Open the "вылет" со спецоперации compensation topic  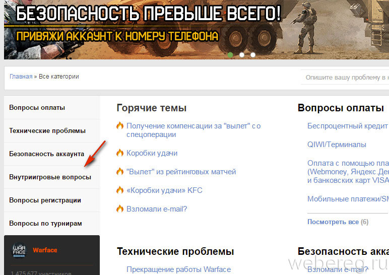point(193,130)
